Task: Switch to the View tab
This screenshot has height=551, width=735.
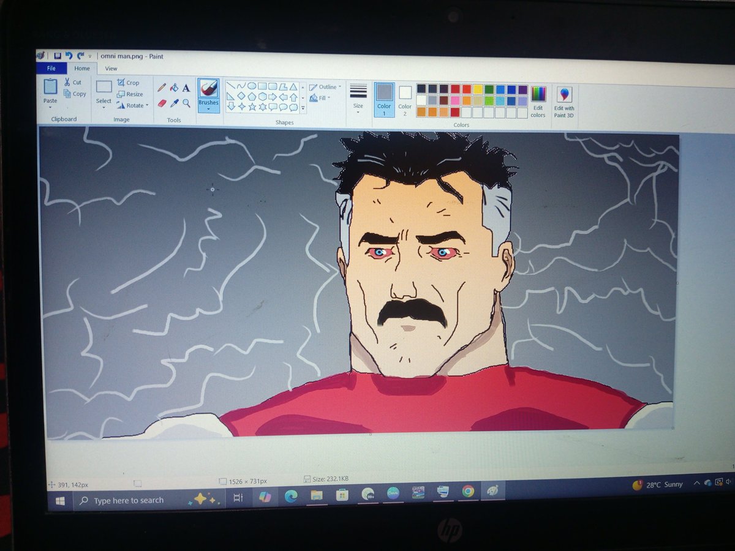Action: coord(111,69)
